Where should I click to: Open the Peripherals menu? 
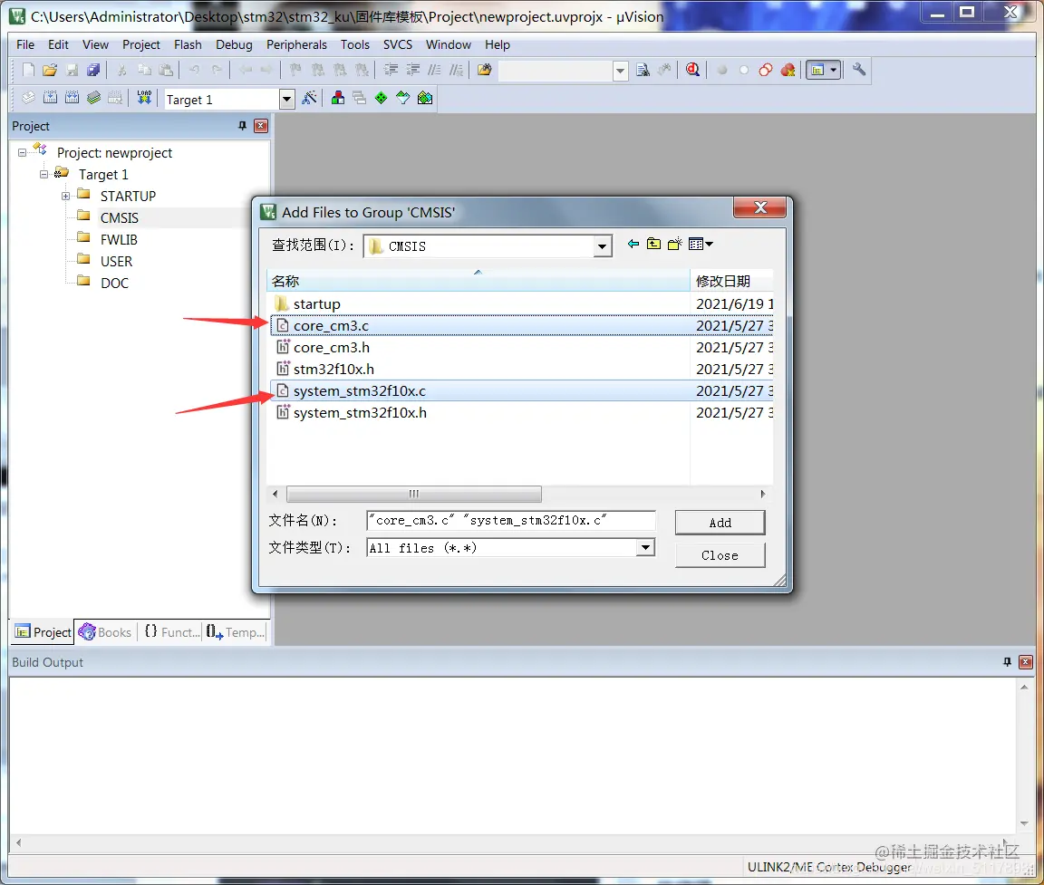(296, 44)
